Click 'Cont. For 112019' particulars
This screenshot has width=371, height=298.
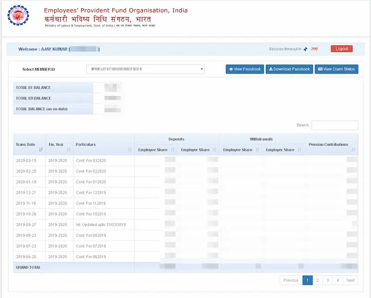click(91, 203)
